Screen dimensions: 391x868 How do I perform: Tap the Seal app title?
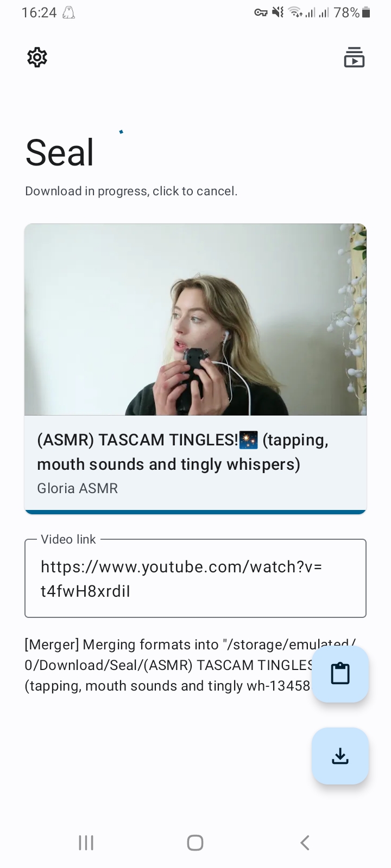coord(60,152)
